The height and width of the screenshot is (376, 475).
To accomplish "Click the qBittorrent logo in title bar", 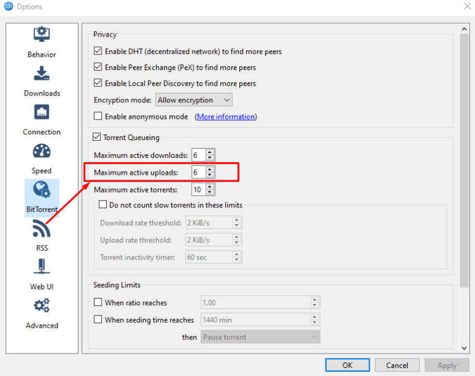I will click(x=9, y=6).
